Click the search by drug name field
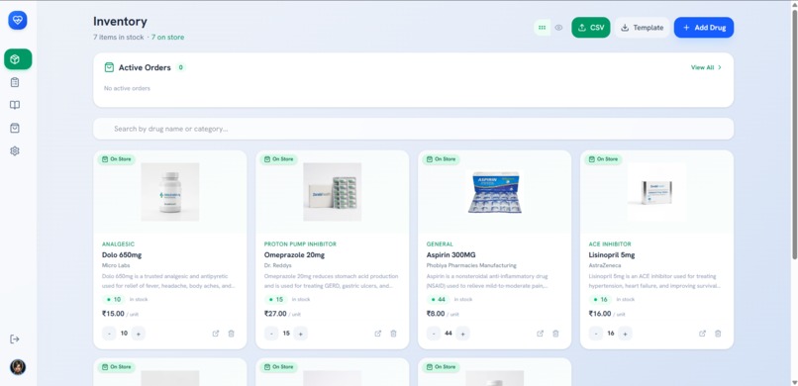This screenshot has height=386, width=798. pyautogui.click(x=413, y=129)
